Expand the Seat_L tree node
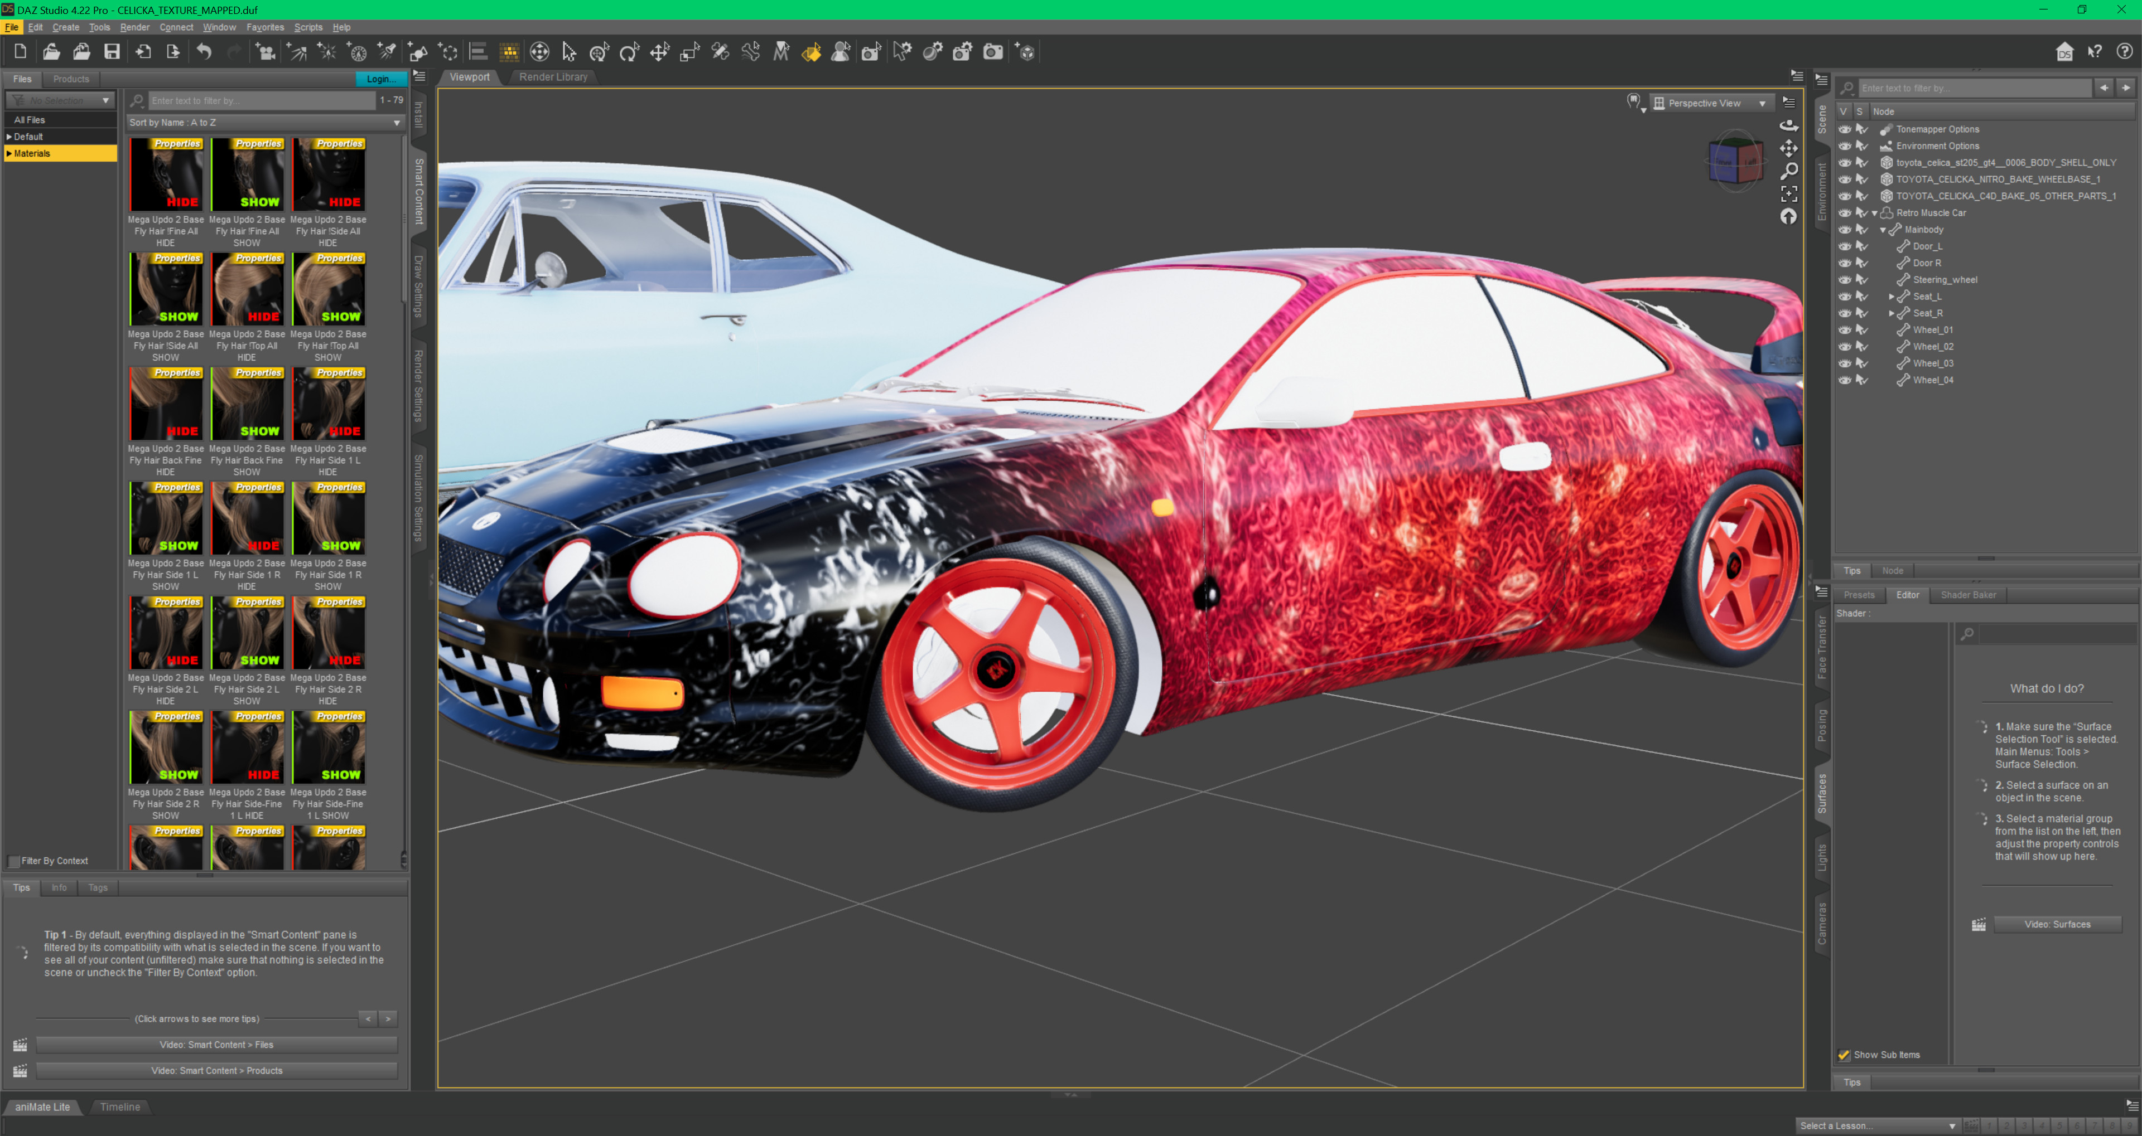 point(1891,297)
